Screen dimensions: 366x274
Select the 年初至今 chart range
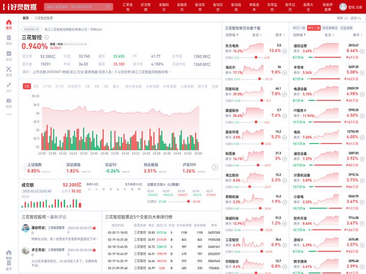click(x=74, y=86)
